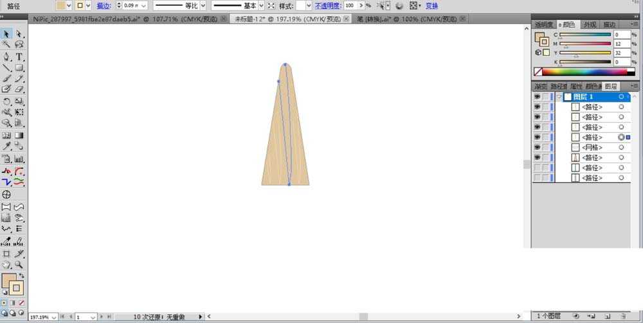
Task: Switch to the NiPic_287997 document tab
Action: (x=129, y=19)
